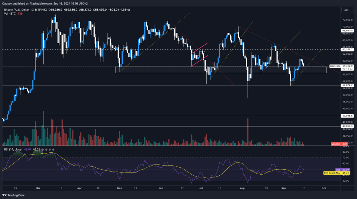Click the 58,492.0 current price label
This screenshot has height=199, width=357.
[348, 66]
